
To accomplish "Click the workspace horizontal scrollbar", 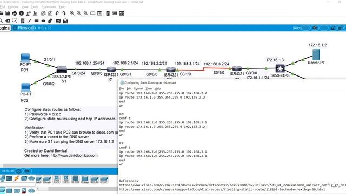I will (61, 165).
